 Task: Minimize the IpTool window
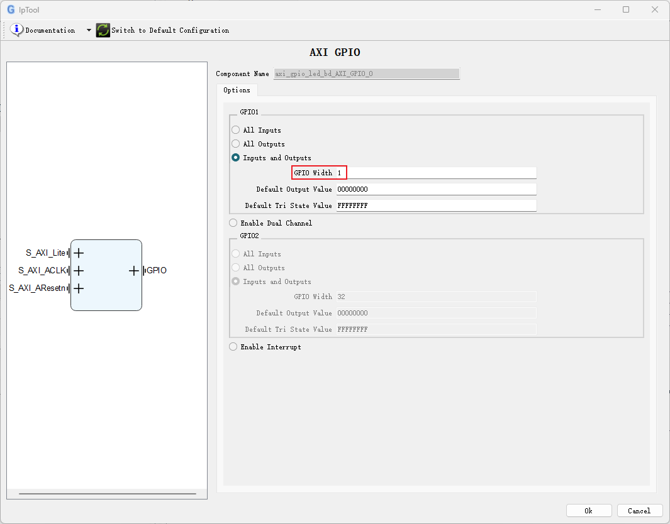(x=598, y=9)
